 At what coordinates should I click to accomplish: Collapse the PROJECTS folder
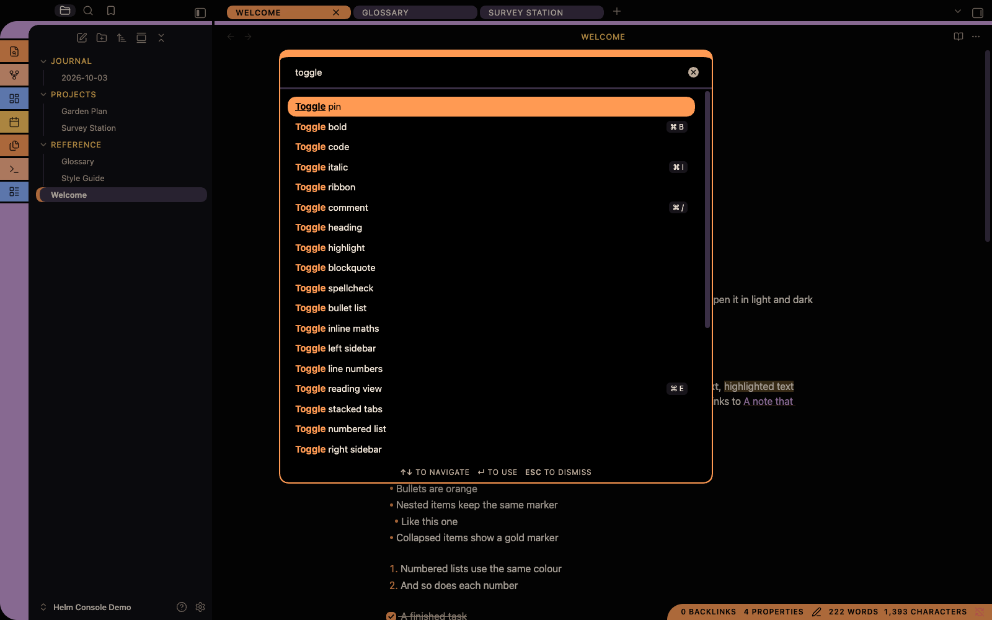43,95
